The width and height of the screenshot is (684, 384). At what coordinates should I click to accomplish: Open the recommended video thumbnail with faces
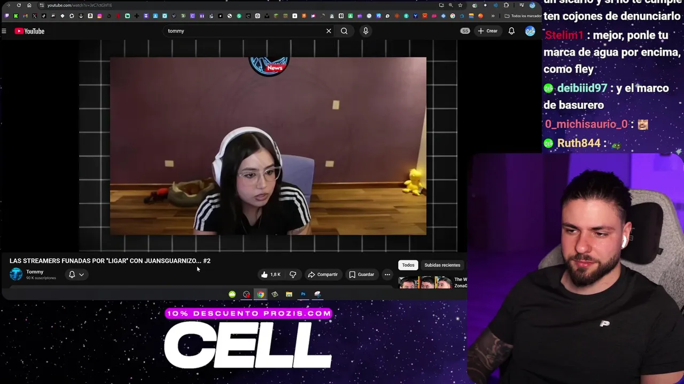pos(425,283)
